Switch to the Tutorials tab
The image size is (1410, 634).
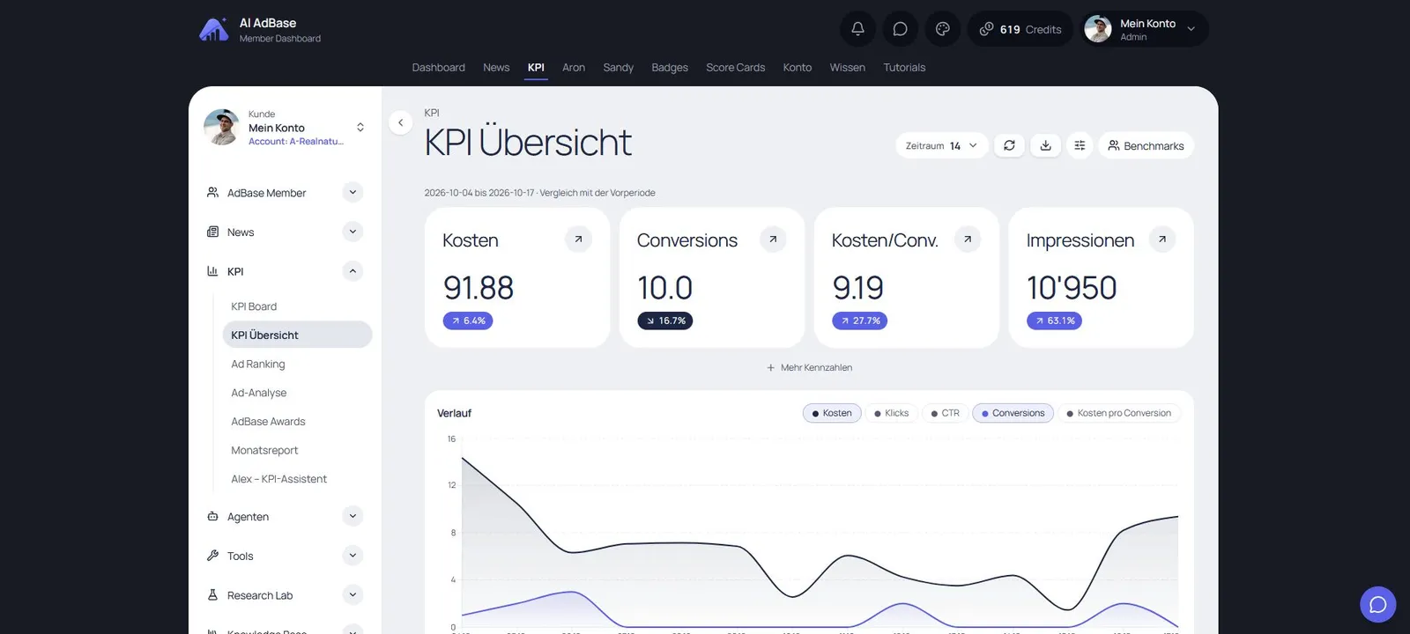904,68
